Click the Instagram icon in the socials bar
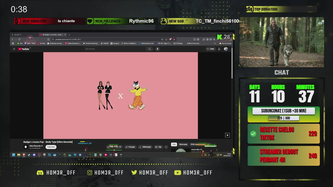This screenshot has width=333, height=187. click(x=90, y=173)
